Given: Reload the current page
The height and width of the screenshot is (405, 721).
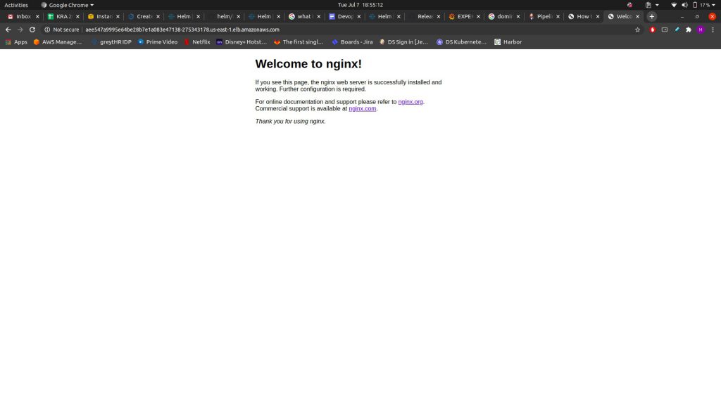Looking at the screenshot, I should click(x=32, y=30).
